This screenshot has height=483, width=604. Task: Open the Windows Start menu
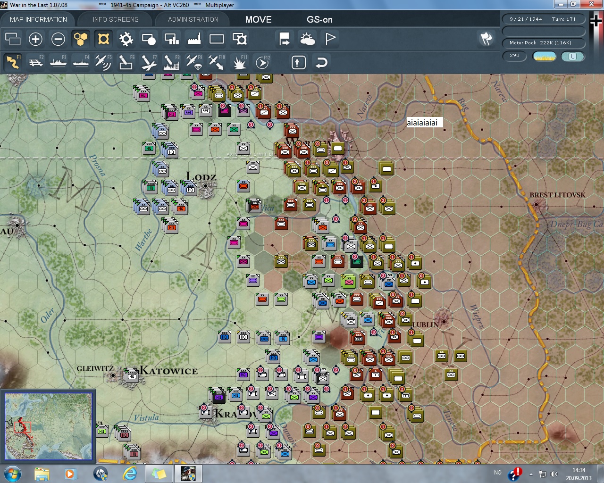[x=12, y=474]
